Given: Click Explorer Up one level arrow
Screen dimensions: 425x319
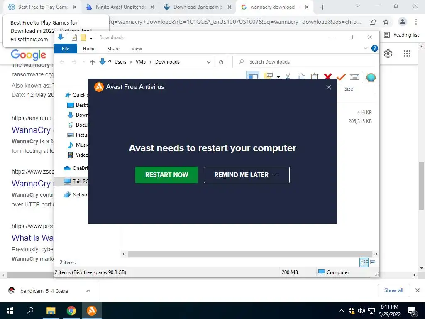Looking at the screenshot, I should click(93, 62).
